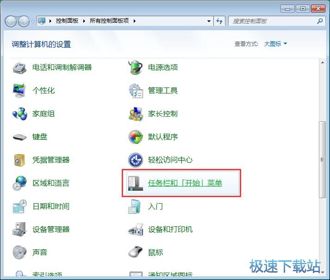The height and width of the screenshot is (280, 330).
Task: Click the 区域和语言 text label
Action: tap(51, 183)
